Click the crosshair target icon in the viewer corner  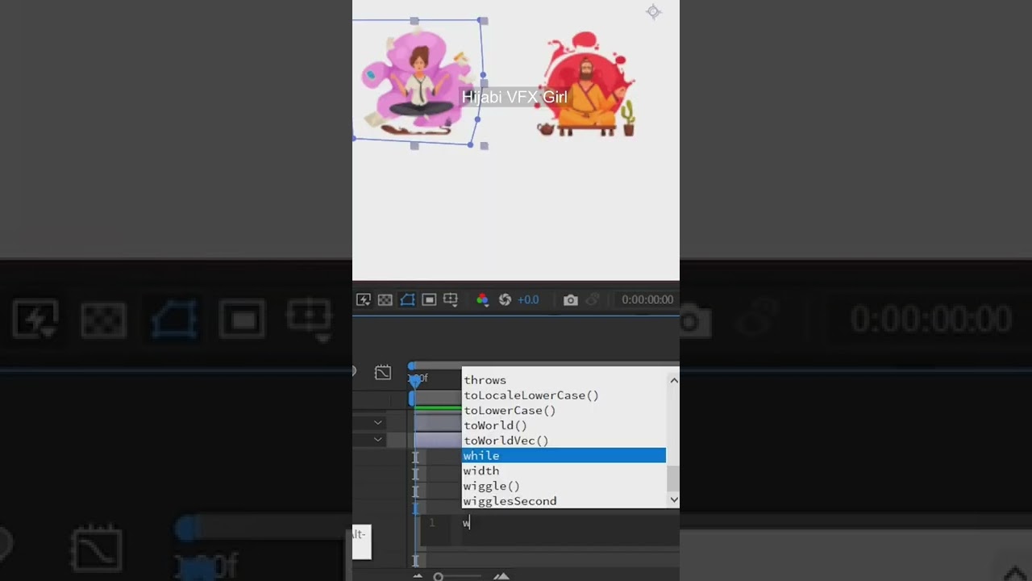[x=654, y=11]
